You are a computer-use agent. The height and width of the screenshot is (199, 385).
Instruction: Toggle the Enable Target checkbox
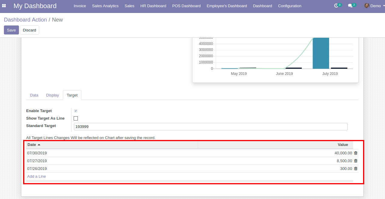pyautogui.click(x=76, y=111)
